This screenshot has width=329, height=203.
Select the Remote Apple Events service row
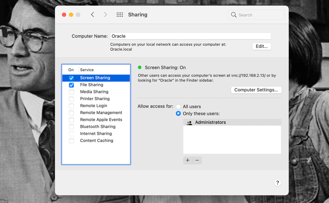coord(96,120)
